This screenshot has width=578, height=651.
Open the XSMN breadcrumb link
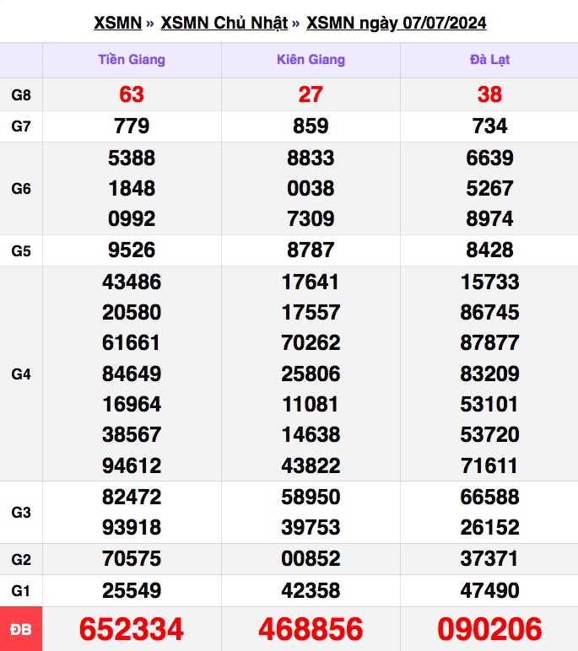point(117,23)
